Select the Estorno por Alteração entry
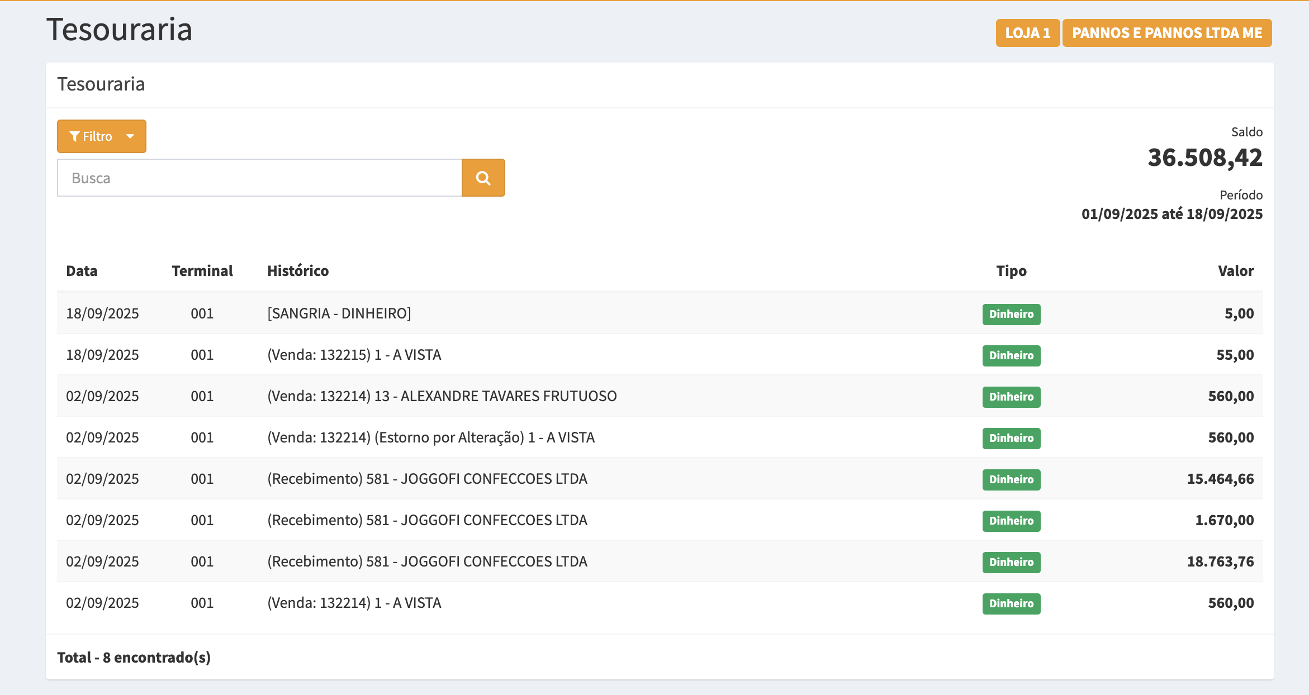 [x=430, y=437]
